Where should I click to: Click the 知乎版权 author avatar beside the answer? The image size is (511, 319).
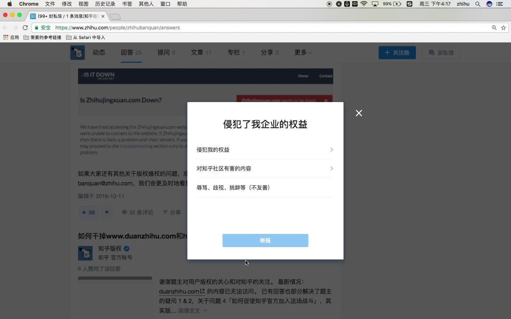pos(85,253)
